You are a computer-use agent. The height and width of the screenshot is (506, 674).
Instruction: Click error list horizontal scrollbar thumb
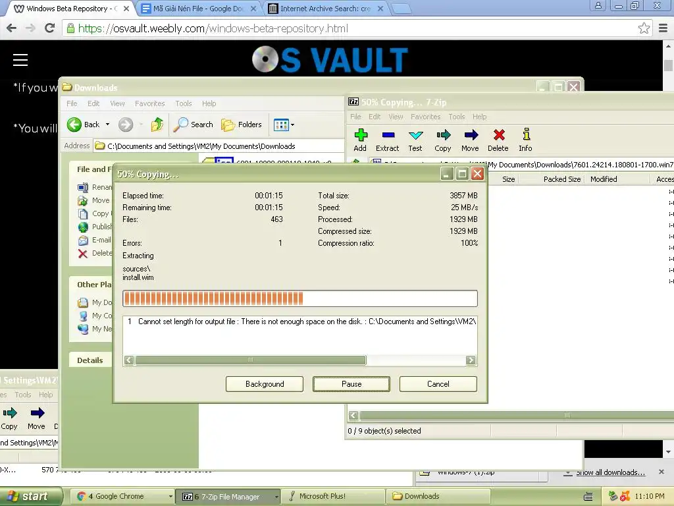click(251, 360)
